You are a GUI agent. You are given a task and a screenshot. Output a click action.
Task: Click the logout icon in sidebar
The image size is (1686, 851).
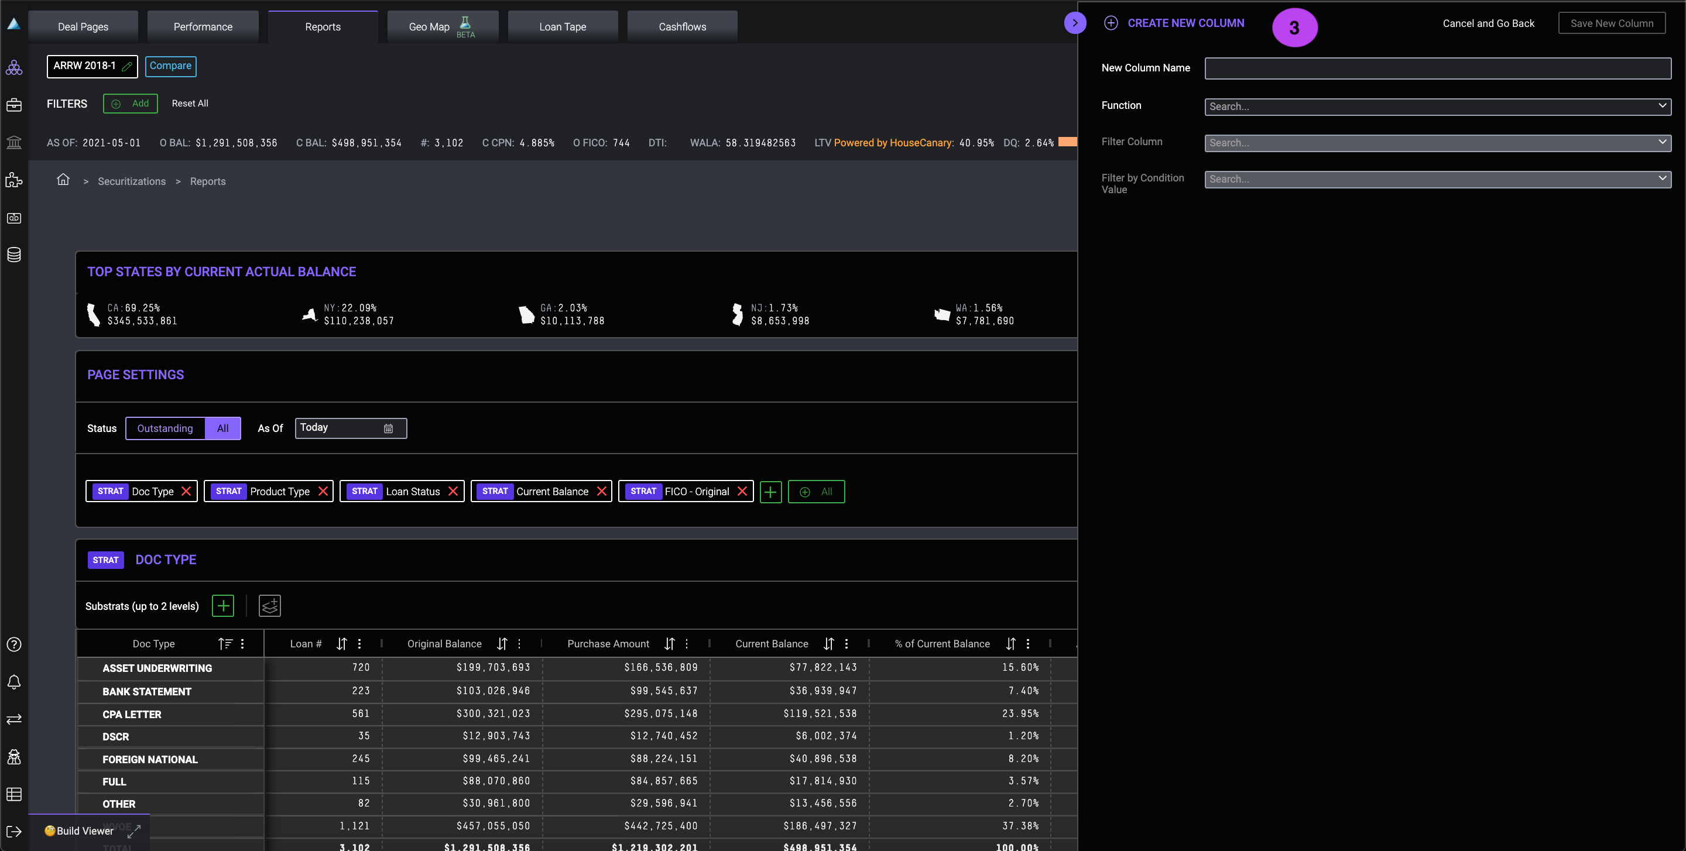pos(13,831)
